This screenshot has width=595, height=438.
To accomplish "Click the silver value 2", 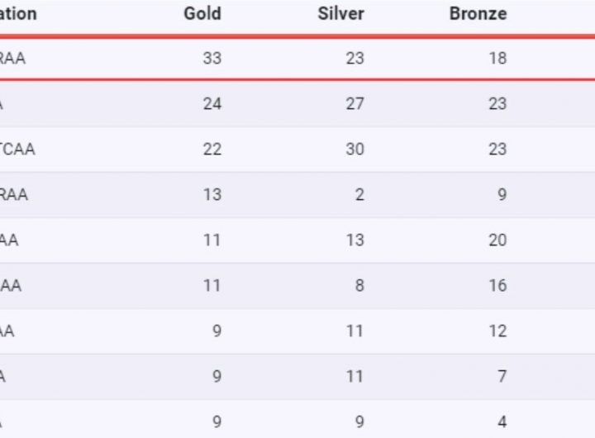I will [359, 194].
